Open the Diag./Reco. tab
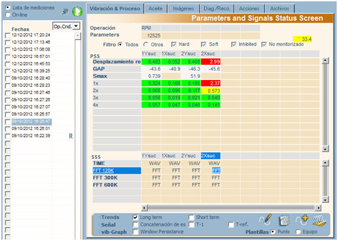The image size is (338, 241). pyautogui.click(x=217, y=9)
